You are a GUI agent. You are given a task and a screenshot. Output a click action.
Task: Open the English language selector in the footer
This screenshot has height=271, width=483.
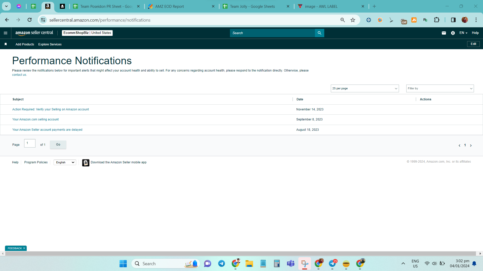click(65, 162)
